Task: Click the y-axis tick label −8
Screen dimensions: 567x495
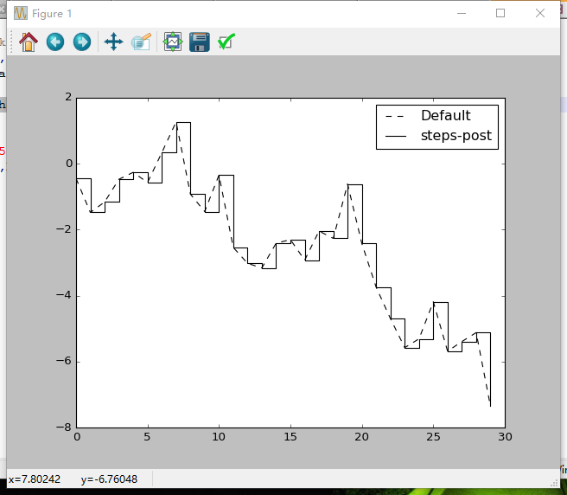Action: click(x=64, y=427)
